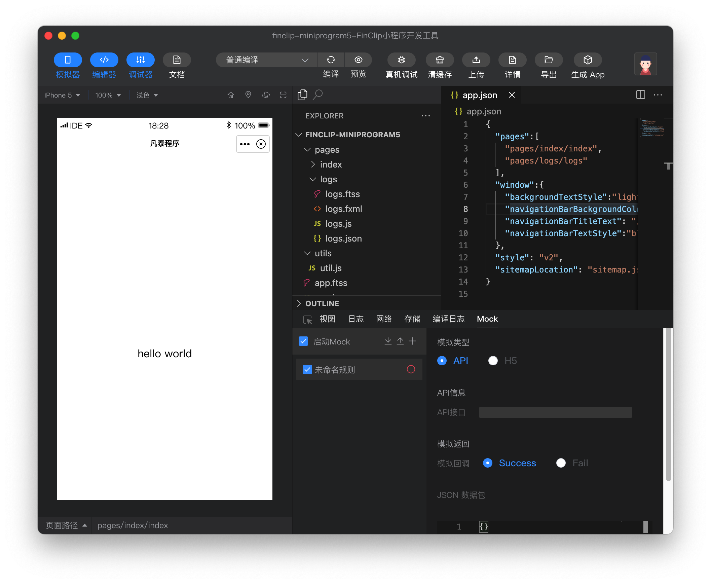Image resolution: width=711 pixels, height=584 pixels.
Task: Choose the Fail callback radio button
Action: coord(561,463)
